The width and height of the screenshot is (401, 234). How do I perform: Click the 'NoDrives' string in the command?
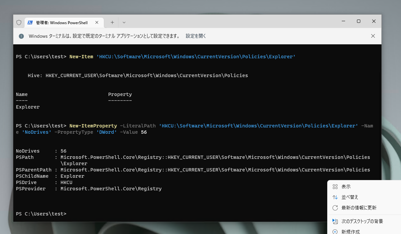(x=37, y=132)
